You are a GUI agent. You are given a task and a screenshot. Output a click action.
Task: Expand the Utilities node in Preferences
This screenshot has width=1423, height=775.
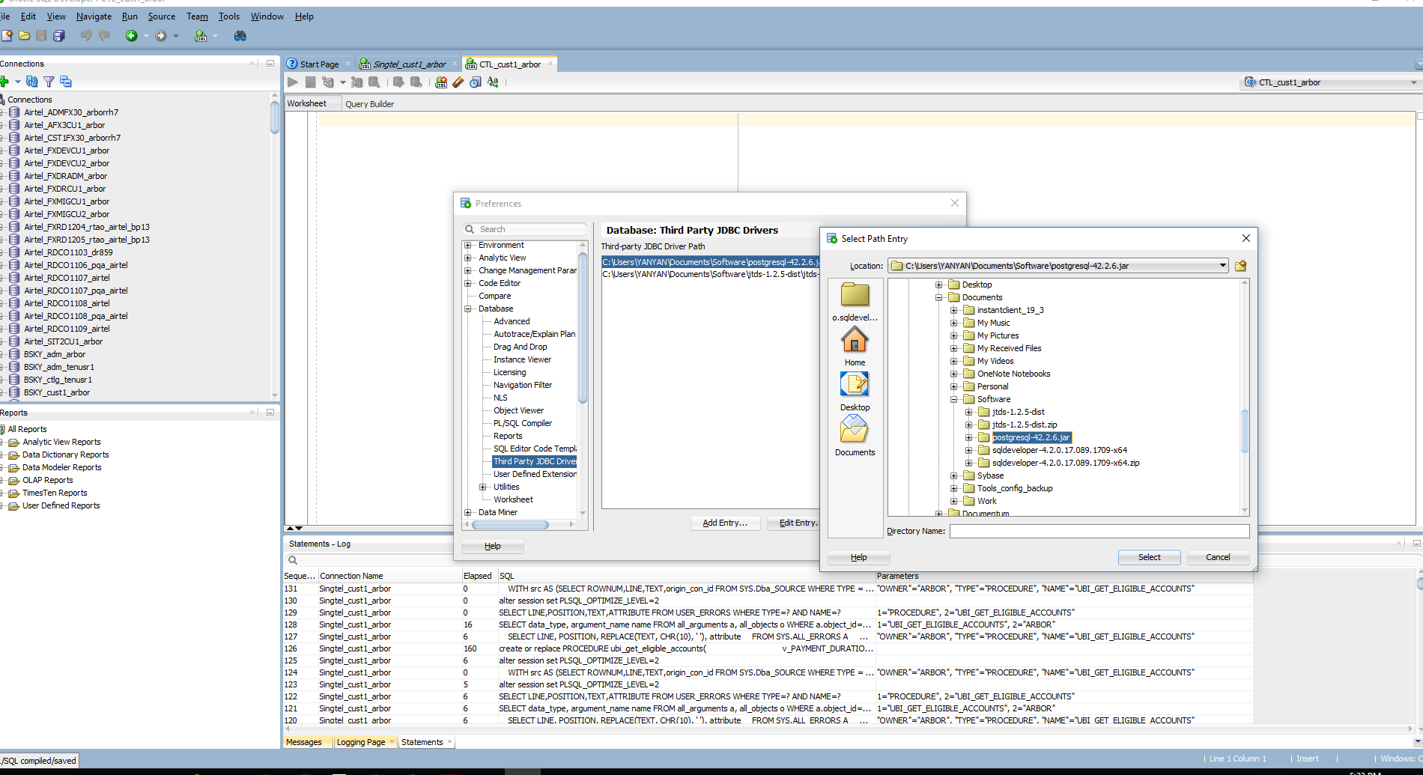click(483, 487)
